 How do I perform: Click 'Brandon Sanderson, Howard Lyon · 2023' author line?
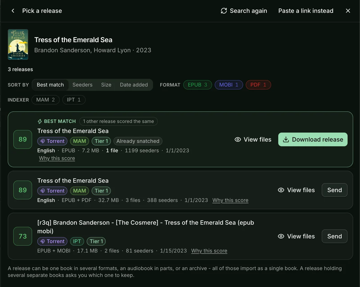pyautogui.click(x=93, y=50)
